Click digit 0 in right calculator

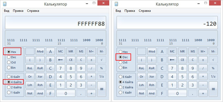point(177,93)
